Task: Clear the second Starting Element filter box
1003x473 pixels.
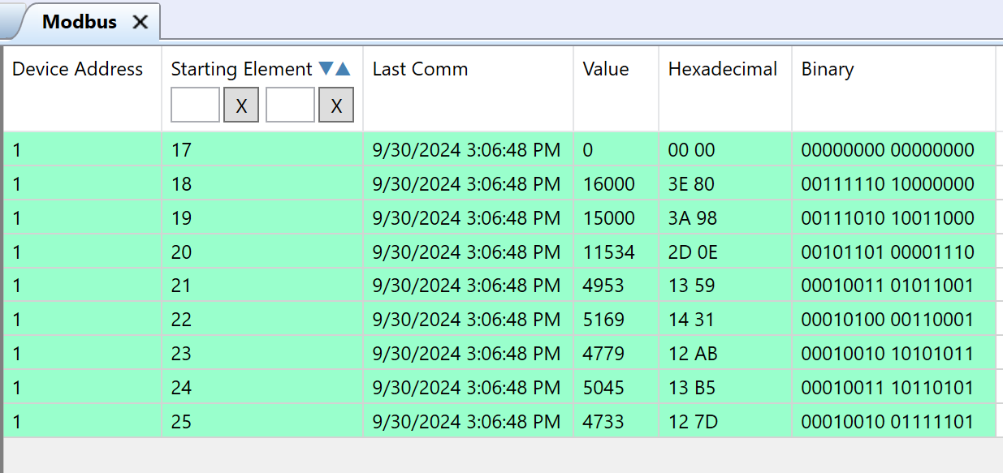Action: (336, 105)
